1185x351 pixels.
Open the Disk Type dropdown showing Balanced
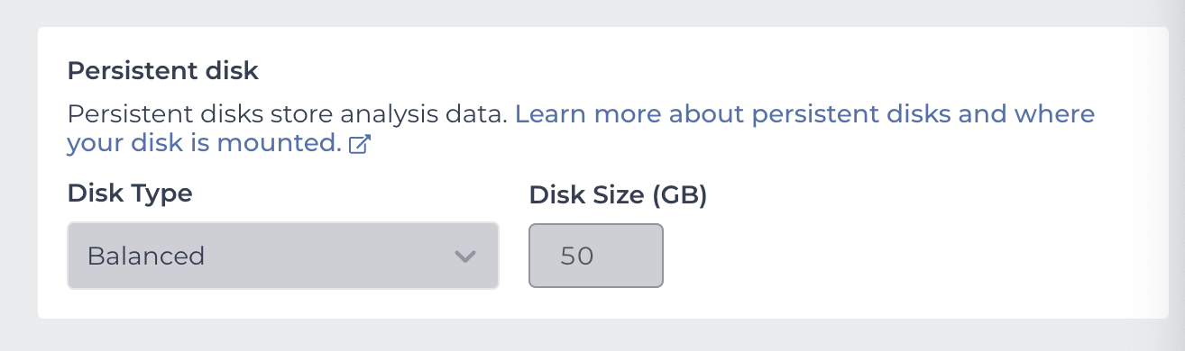tap(283, 256)
